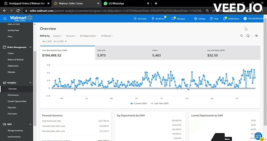Open Payments in sidebar
Screen dimensions: 267x141
click(12, 107)
